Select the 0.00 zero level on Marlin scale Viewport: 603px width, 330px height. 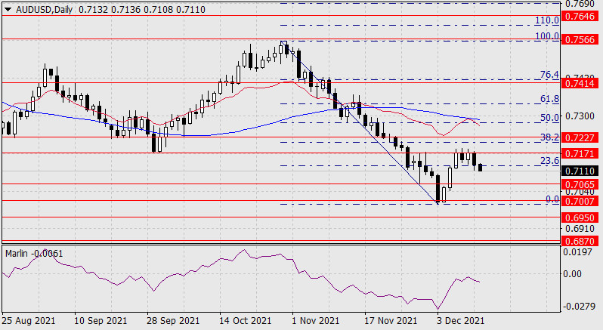(x=572, y=274)
